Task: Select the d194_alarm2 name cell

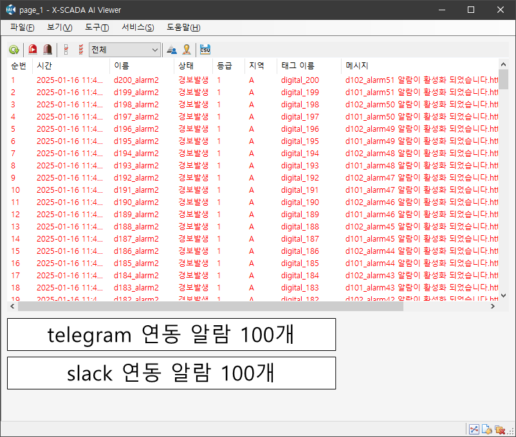Action: 136,153
